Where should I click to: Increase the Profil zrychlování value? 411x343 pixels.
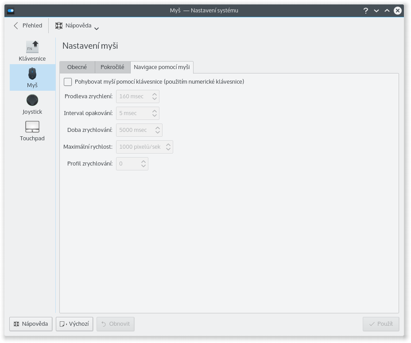tap(143, 161)
